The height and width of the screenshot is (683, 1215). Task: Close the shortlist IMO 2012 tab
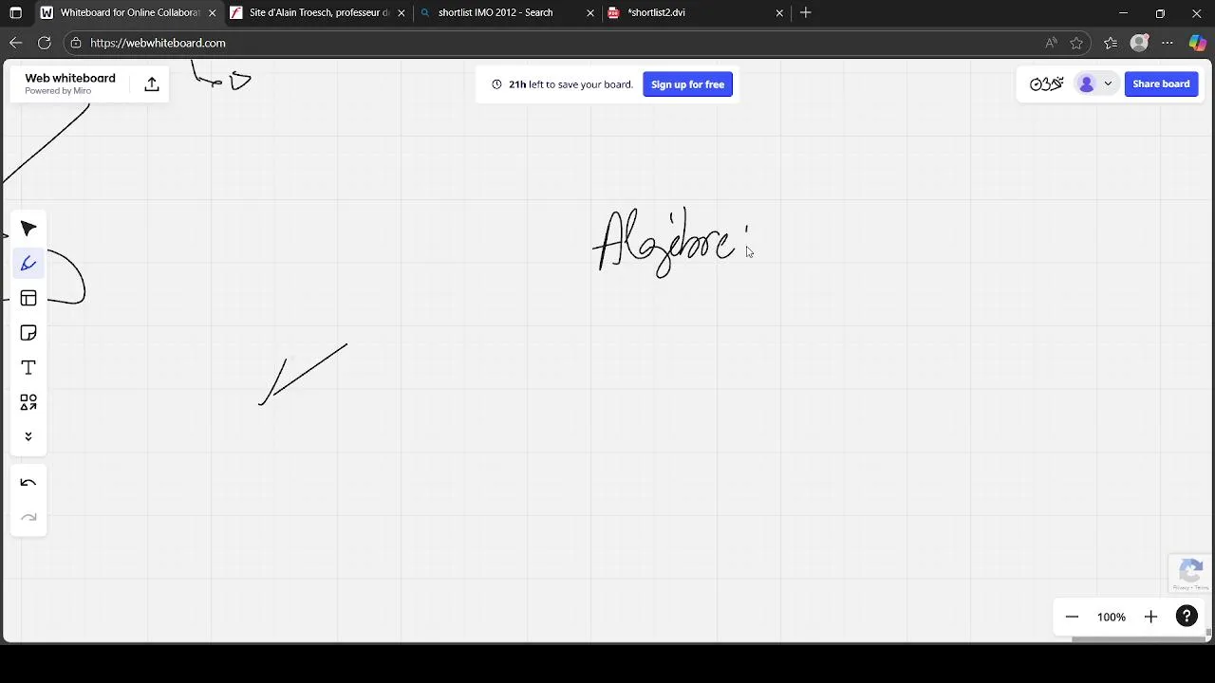coord(590,13)
